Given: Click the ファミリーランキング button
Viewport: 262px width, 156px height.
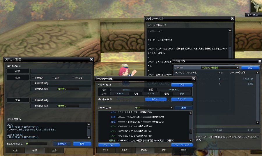Looking at the screenshot, I should [182, 145].
